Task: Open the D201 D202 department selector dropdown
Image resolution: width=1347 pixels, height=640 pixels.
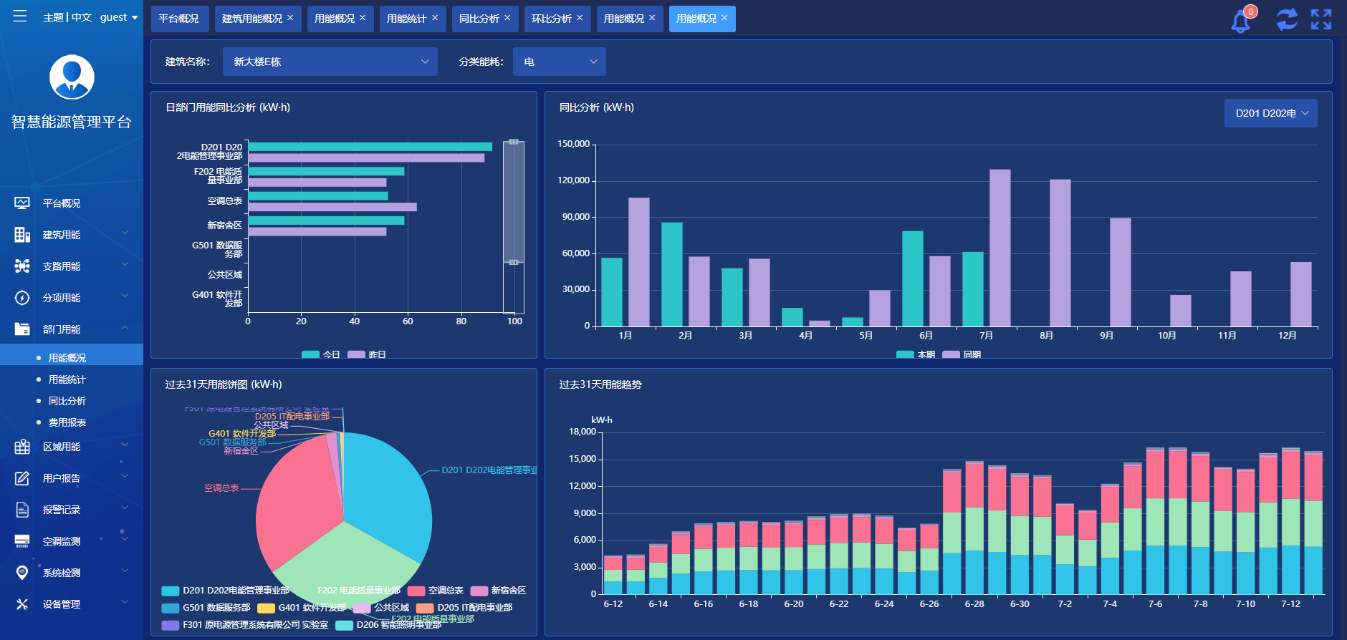Action: pyautogui.click(x=1270, y=113)
